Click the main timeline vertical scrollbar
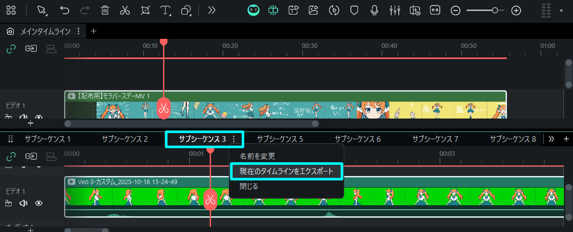The width and height of the screenshot is (573, 232). click(x=568, y=74)
